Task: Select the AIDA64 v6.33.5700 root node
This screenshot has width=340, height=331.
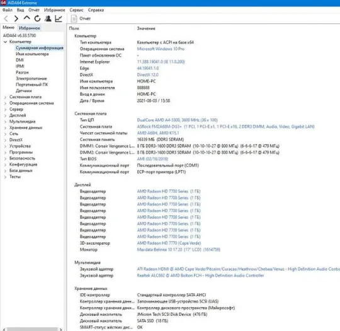Action: pyautogui.click(x=20, y=35)
